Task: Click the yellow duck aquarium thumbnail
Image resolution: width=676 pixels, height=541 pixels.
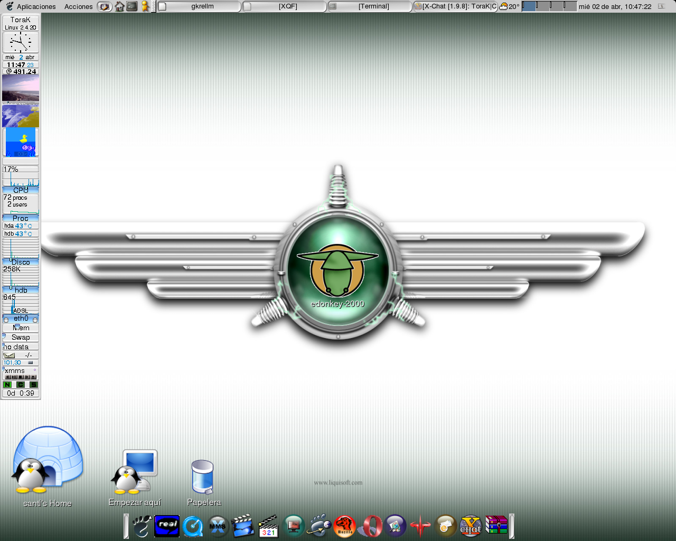Action: point(21,142)
